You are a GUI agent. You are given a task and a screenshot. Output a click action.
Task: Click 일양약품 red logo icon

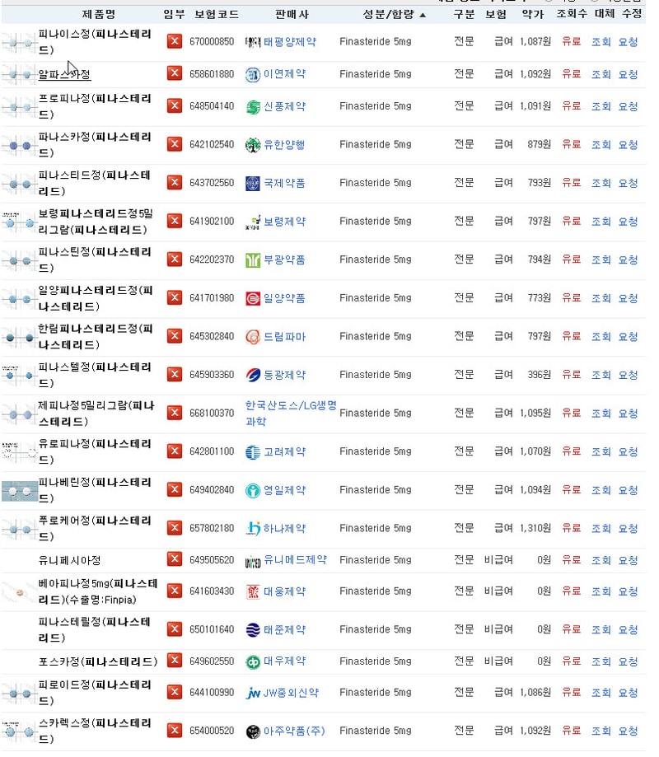click(253, 298)
